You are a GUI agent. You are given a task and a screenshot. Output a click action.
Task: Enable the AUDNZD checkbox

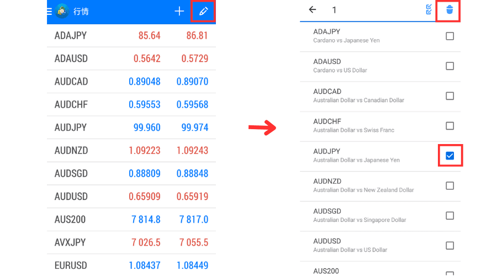click(450, 186)
